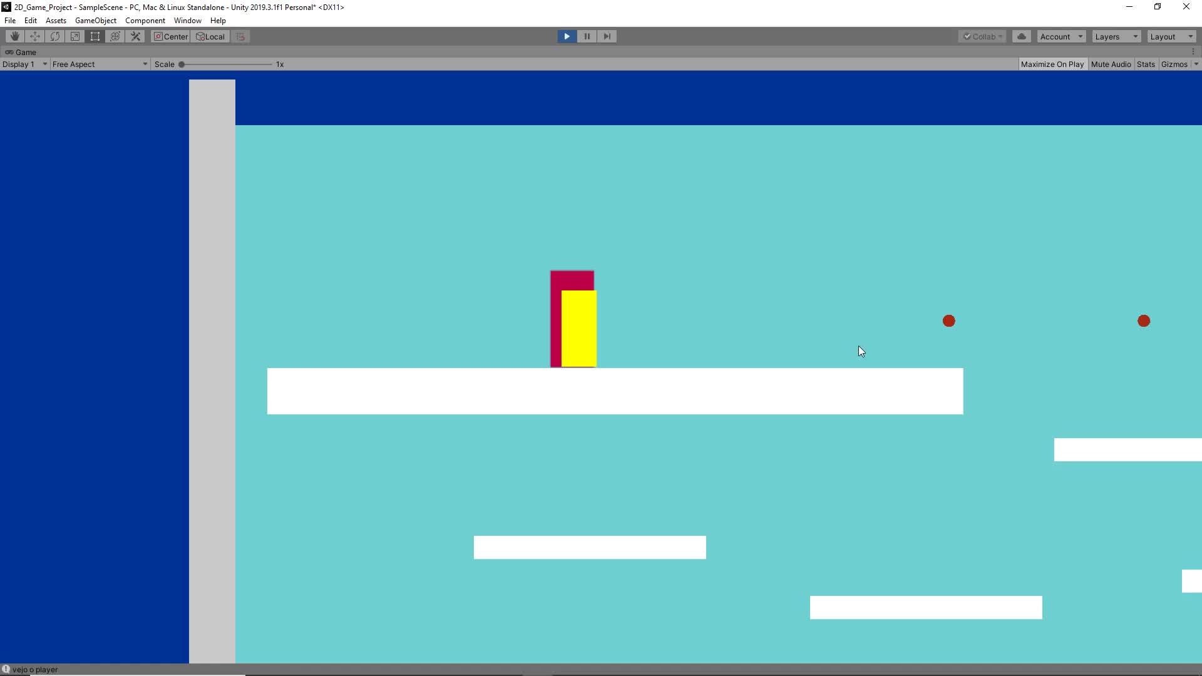Expand the Layout dropdown

1170,36
